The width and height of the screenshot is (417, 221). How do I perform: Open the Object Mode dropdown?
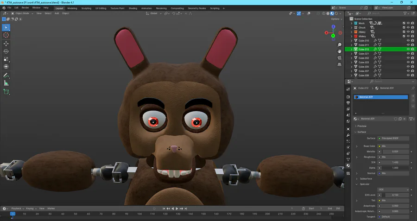22,13
